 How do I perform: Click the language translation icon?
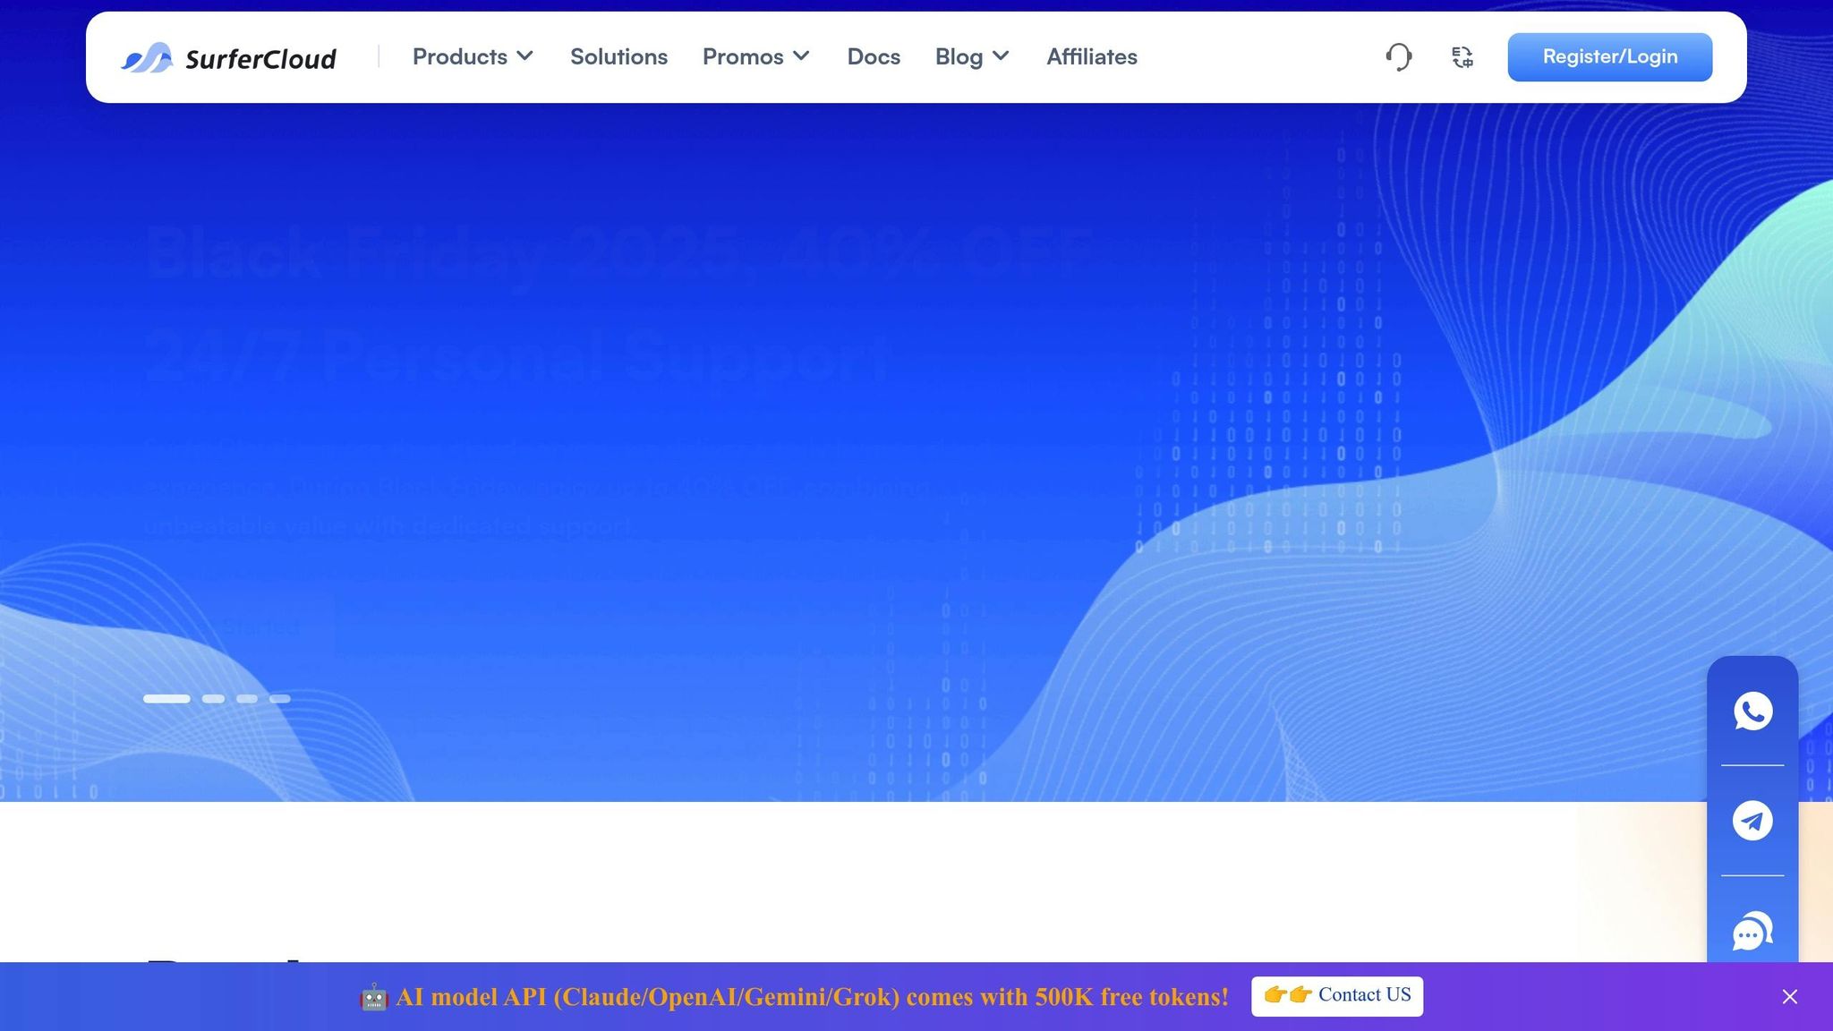[1462, 57]
